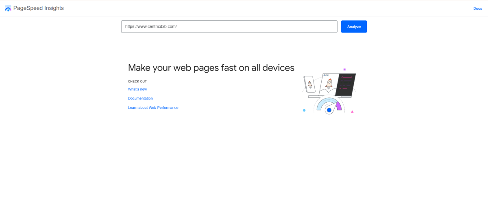Click the small pink triangle decoration
This screenshot has height=207, width=488.
tap(352, 111)
